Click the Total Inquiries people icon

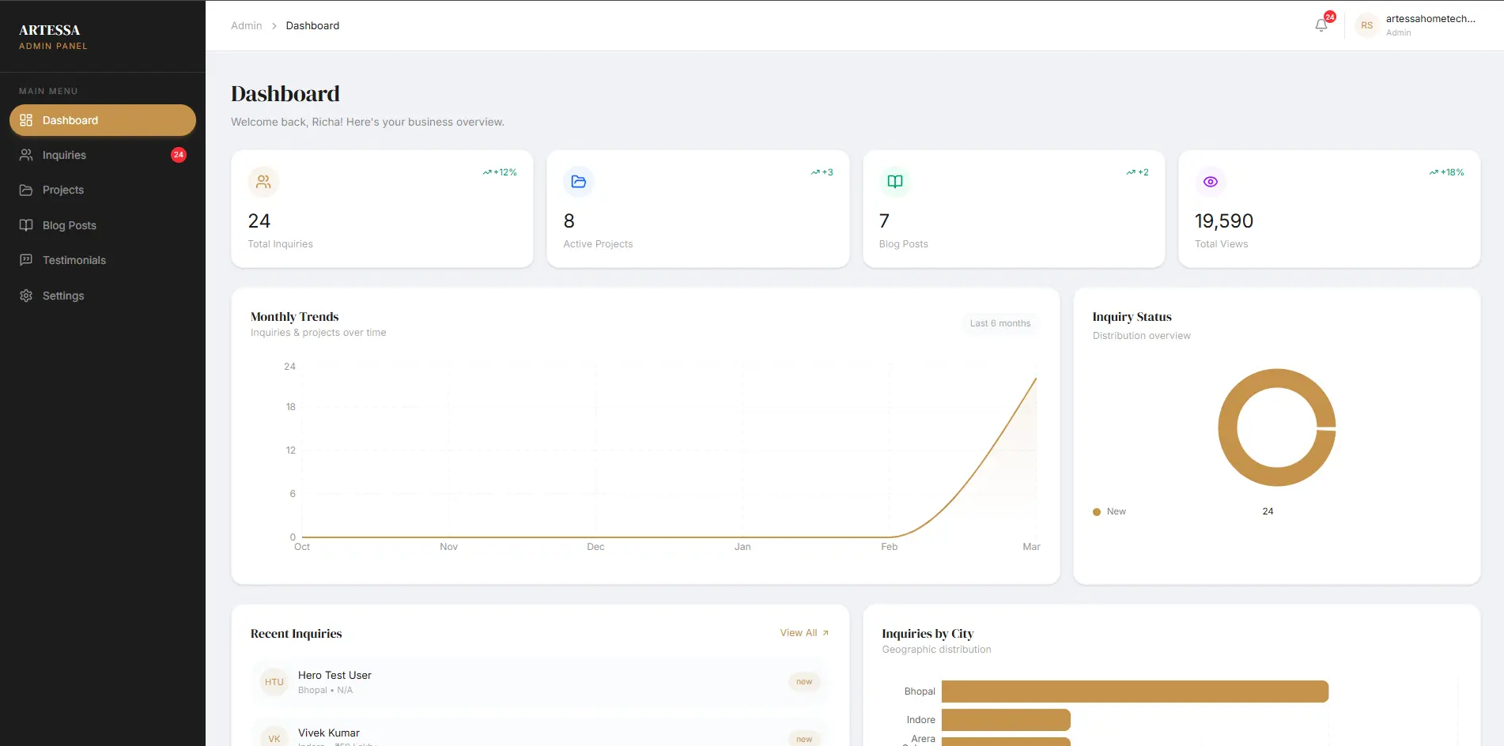pos(263,182)
